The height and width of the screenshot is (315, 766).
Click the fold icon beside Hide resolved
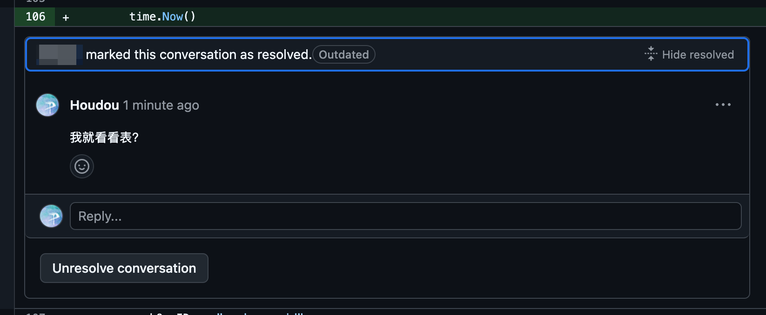click(651, 54)
